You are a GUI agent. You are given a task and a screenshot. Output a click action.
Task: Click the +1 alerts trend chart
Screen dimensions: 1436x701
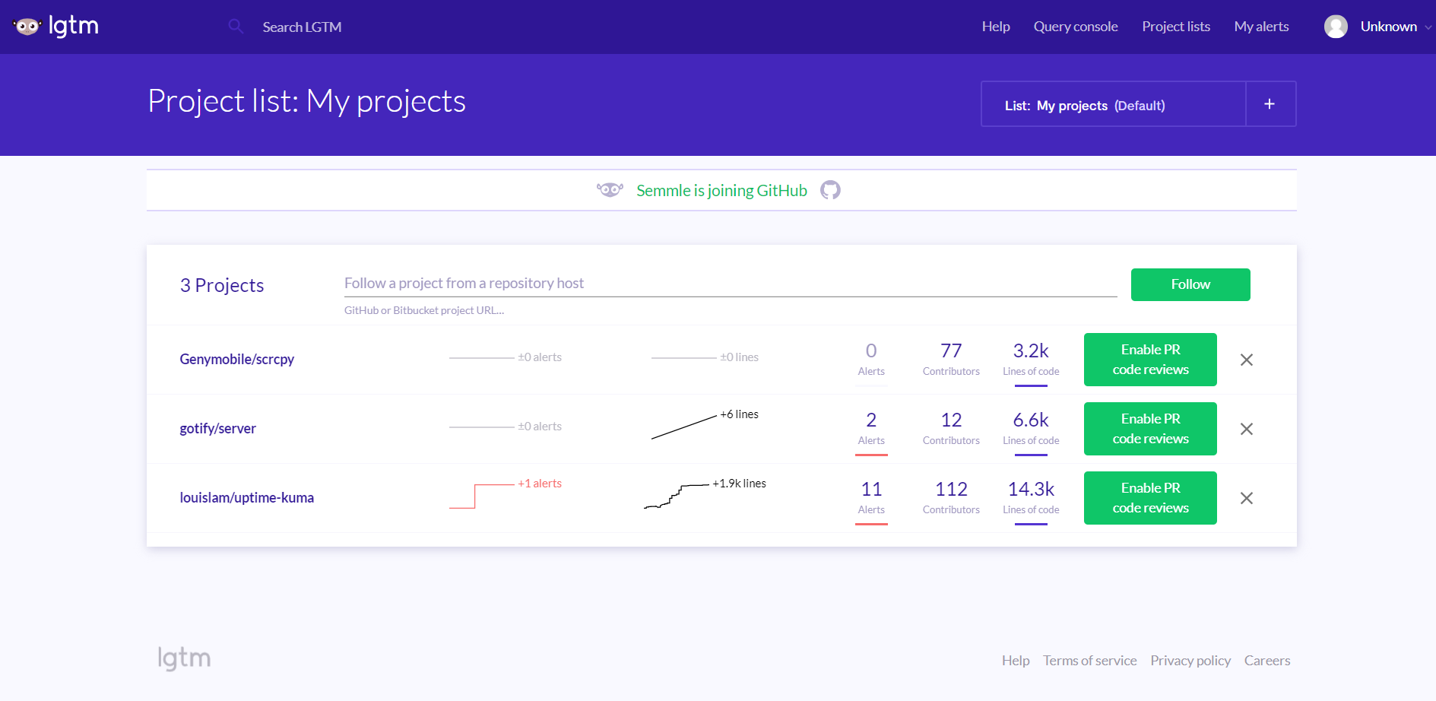pos(506,494)
